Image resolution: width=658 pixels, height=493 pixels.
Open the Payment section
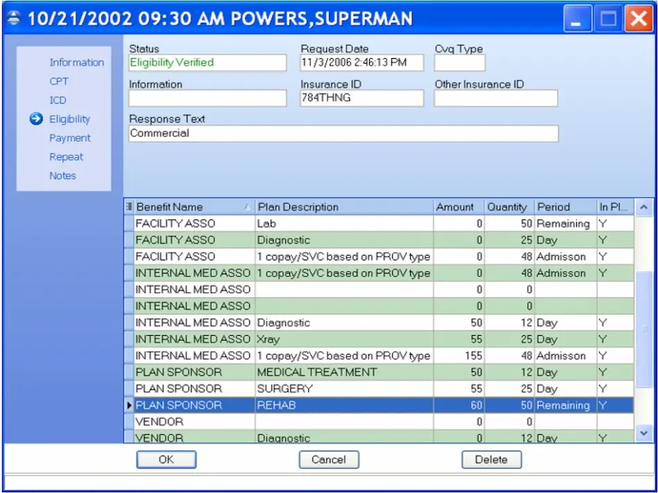70,138
